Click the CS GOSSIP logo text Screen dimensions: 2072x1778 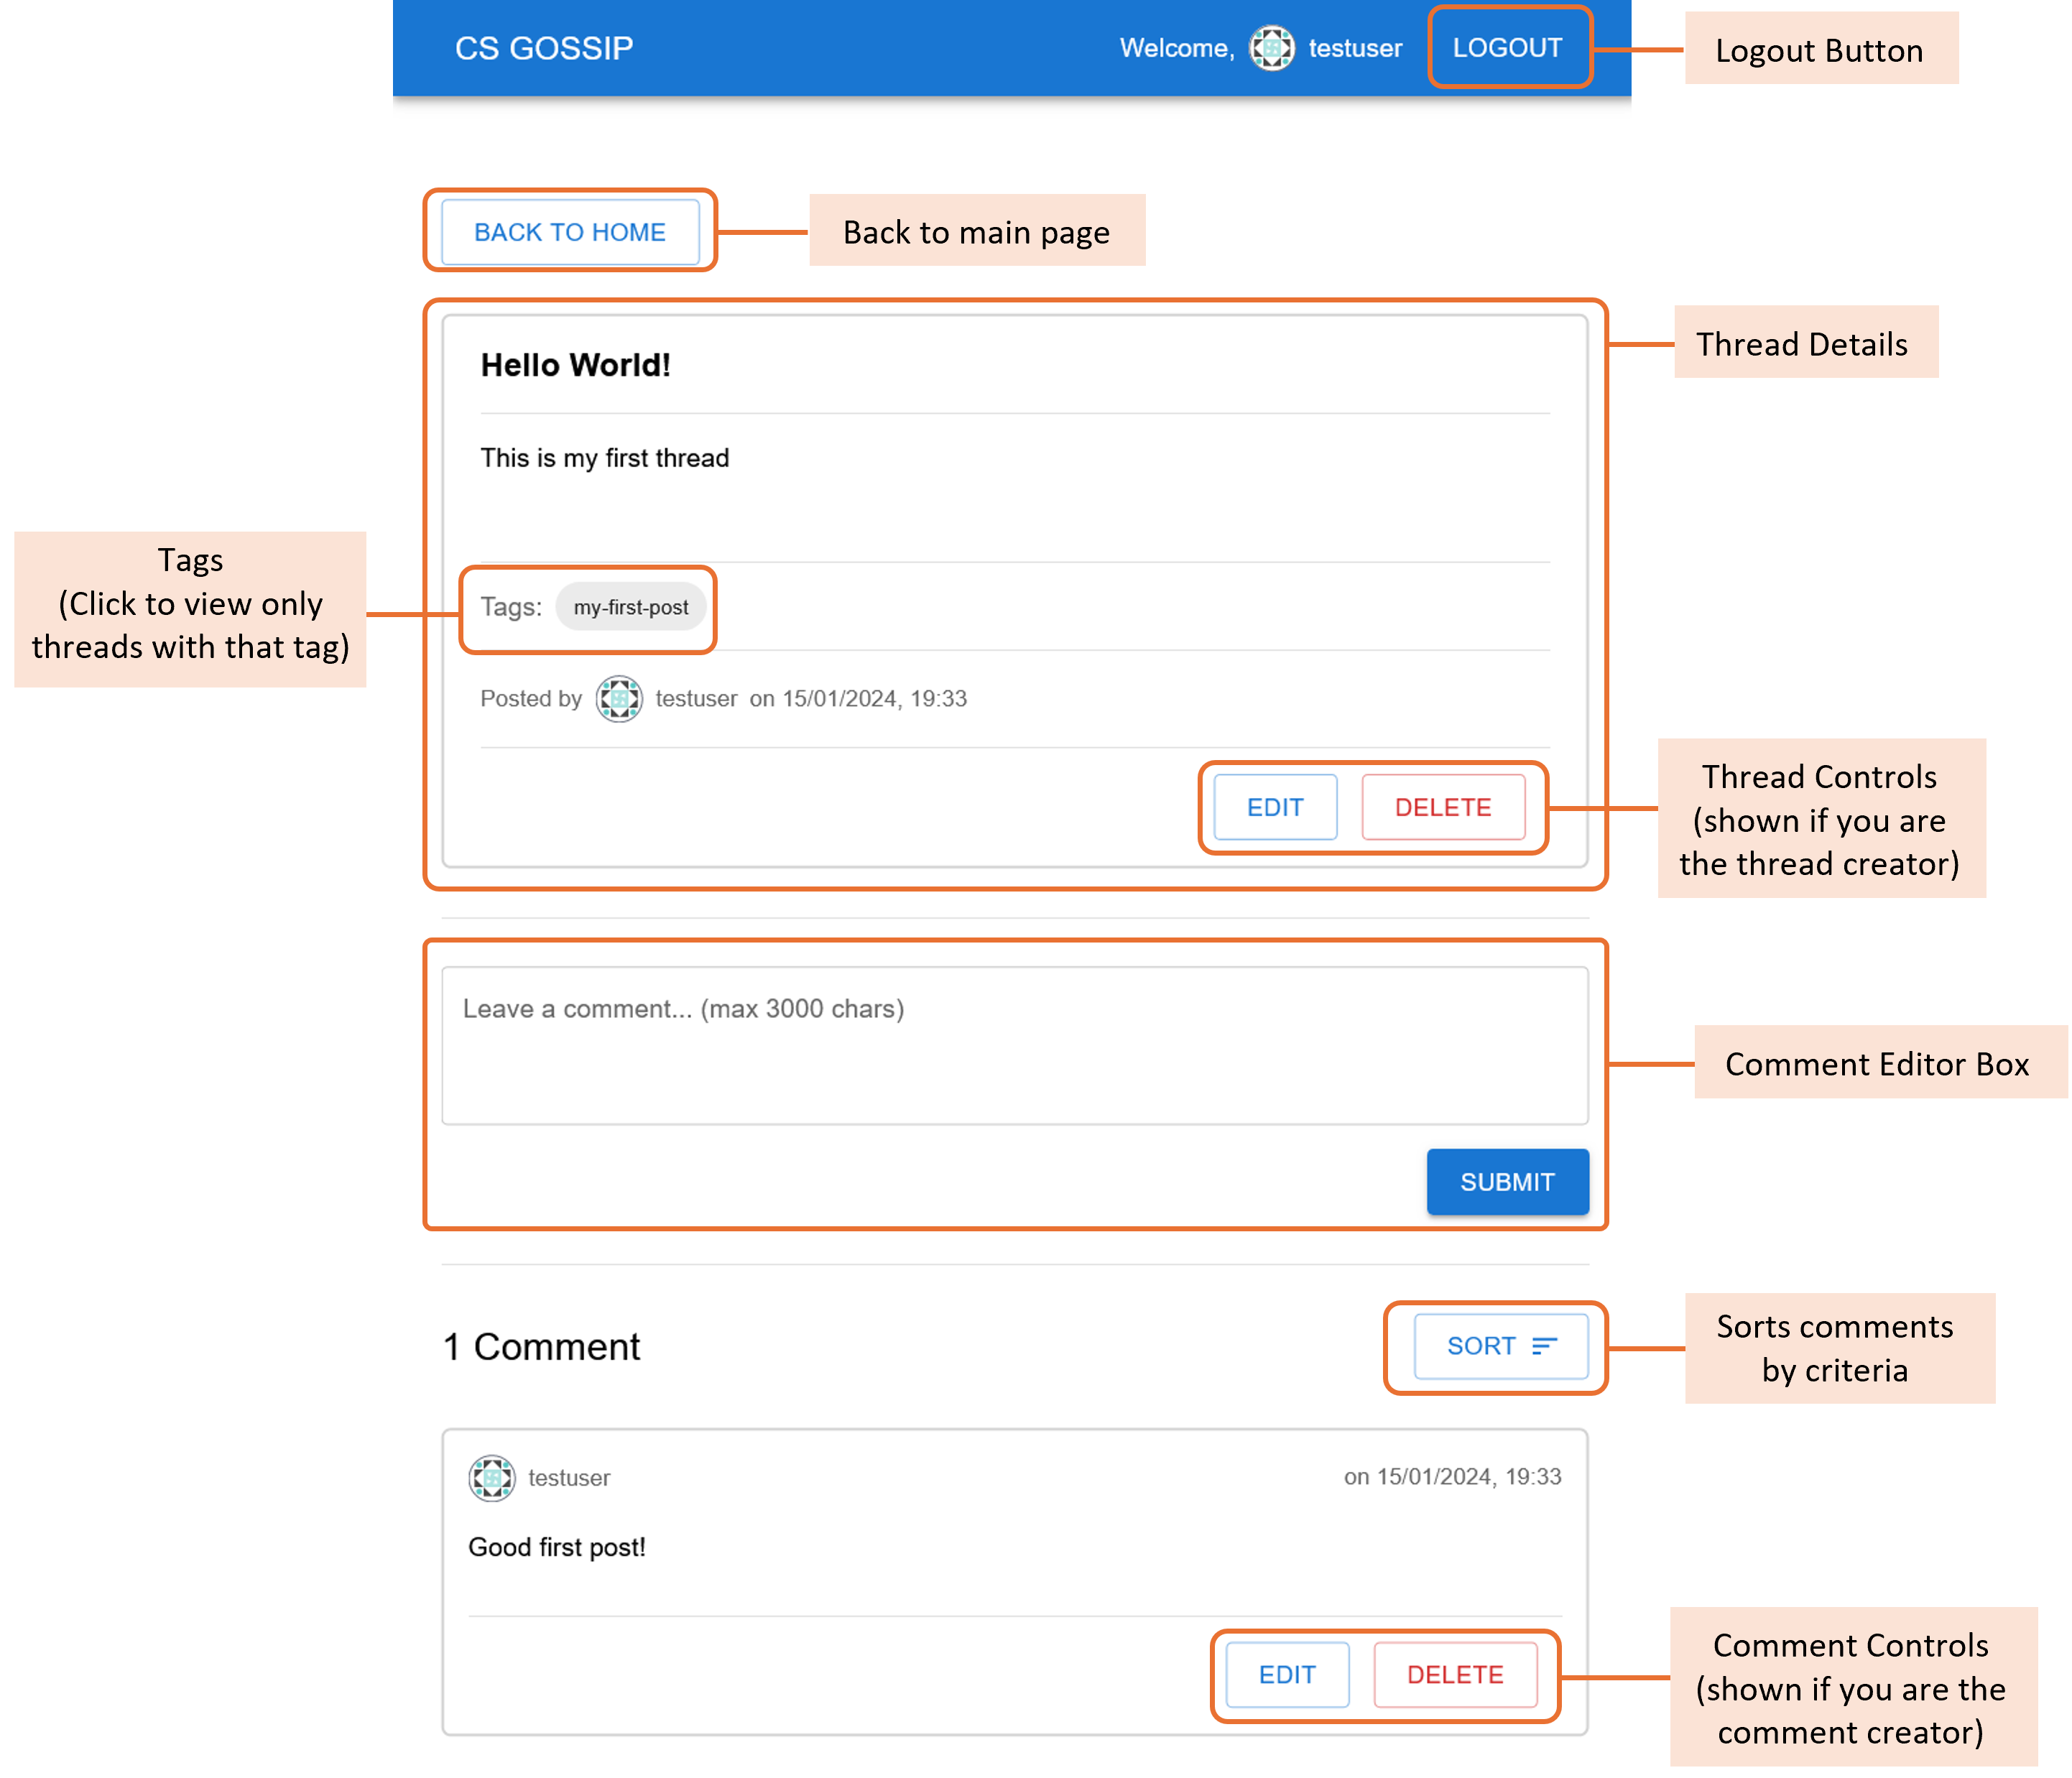click(544, 47)
